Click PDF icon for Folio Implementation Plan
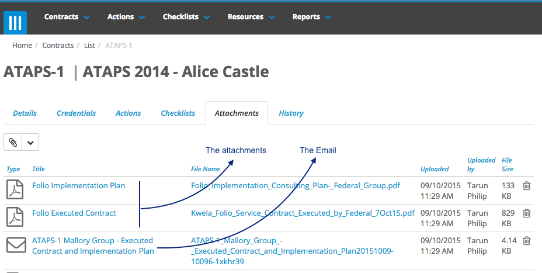This screenshot has height=273, width=542. [x=15, y=189]
